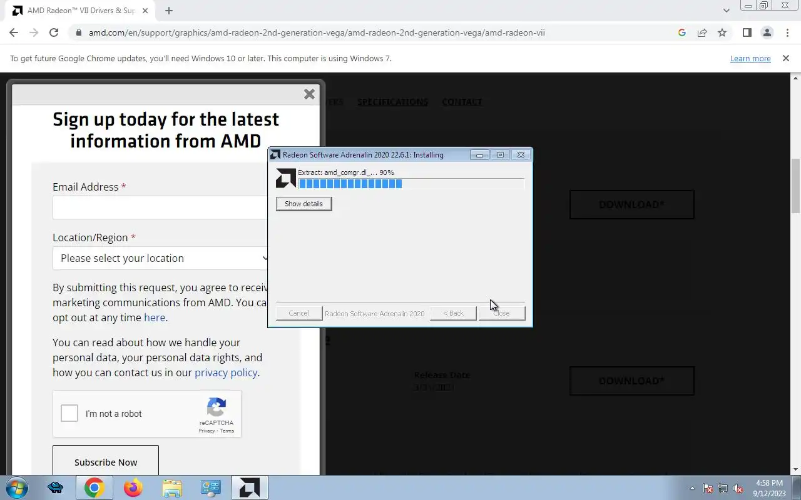Bookmark this page with star
Screen dimensions: 801x500
[722, 32]
